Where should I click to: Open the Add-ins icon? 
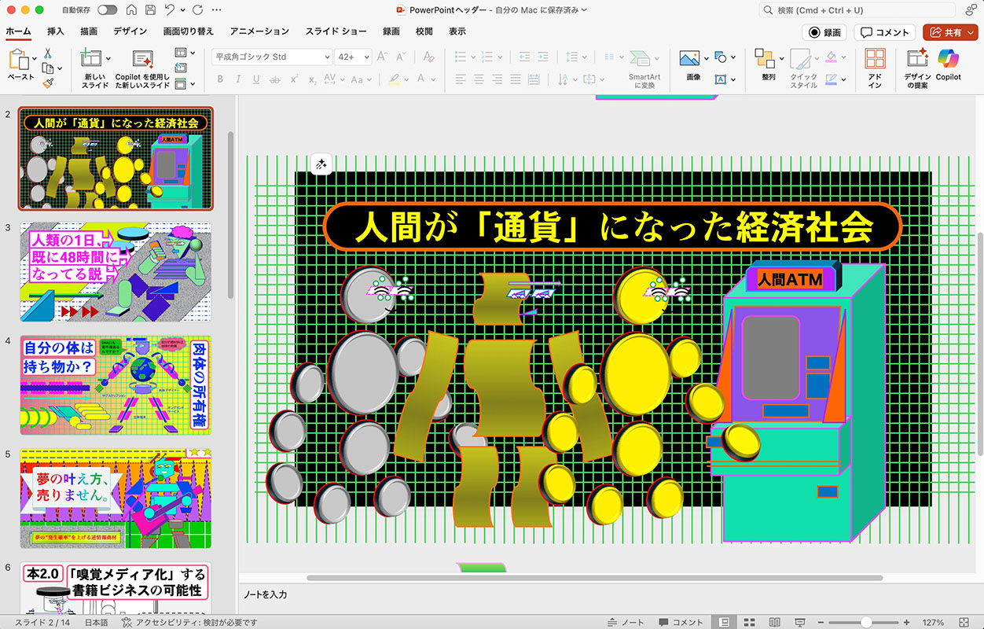875,59
